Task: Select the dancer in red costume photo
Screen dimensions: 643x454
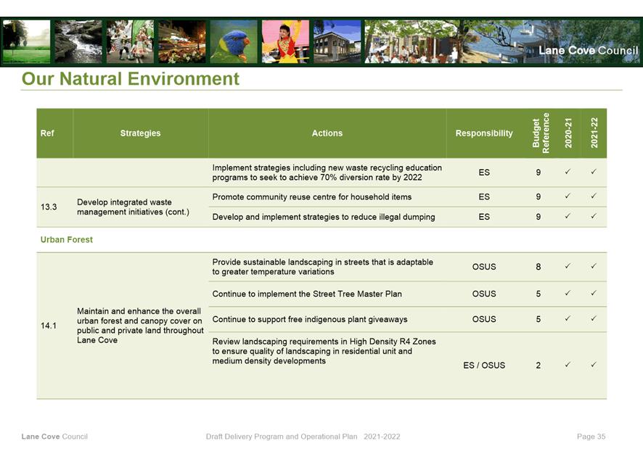Action: click(285, 41)
